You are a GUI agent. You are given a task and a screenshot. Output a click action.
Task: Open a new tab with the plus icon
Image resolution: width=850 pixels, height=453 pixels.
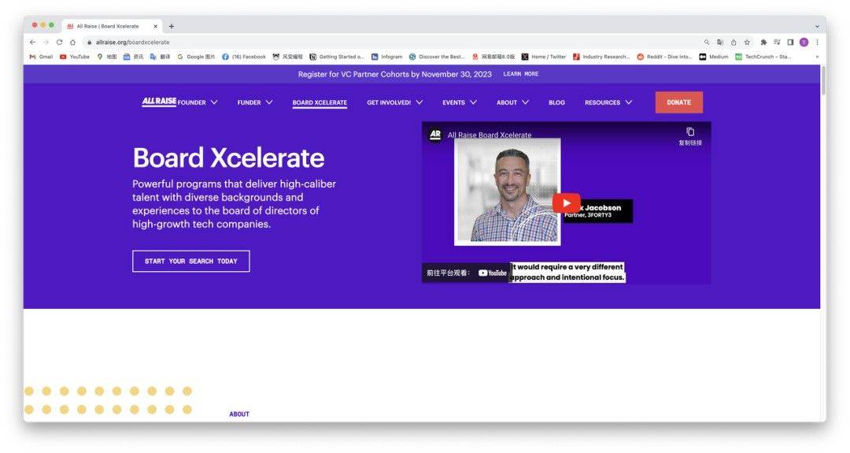172,26
